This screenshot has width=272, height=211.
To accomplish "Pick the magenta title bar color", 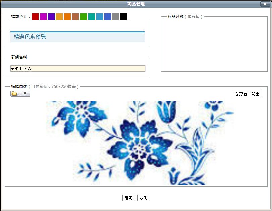I will pos(43,17).
